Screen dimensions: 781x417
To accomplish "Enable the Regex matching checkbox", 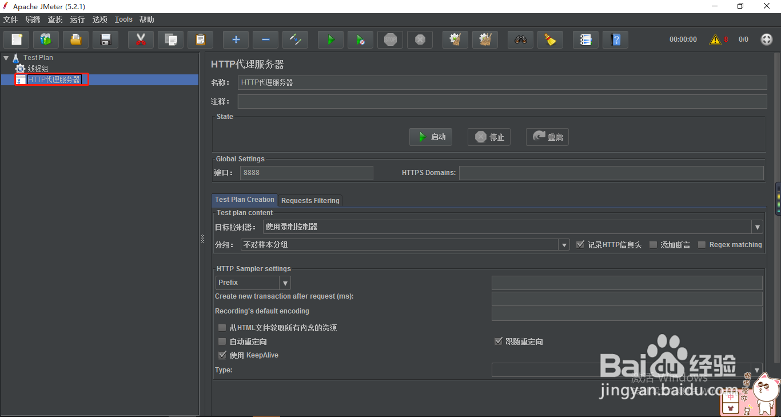I will coord(702,245).
